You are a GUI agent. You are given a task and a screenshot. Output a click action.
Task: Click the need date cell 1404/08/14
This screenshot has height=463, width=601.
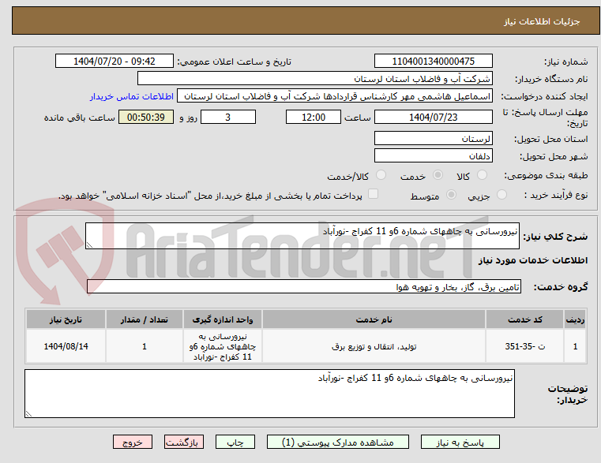click(66, 346)
